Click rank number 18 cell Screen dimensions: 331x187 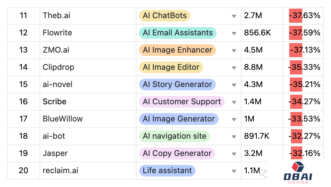(x=24, y=137)
